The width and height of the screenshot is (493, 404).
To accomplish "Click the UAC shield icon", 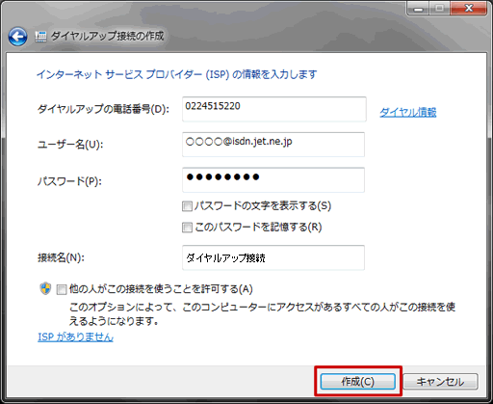I will click(45, 288).
